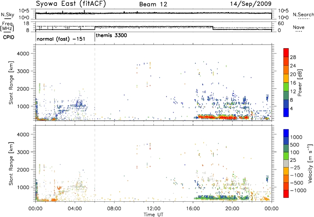Click the "25" label on Velocity colorbar

pos(294,160)
